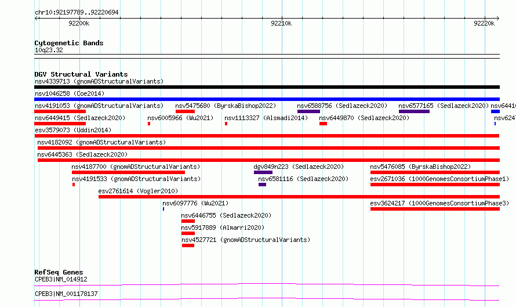Click the nsv1046258 Coe2014 blue bar
Image resolution: width=516 pixels, height=307 pixels.
[x=267, y=99]
